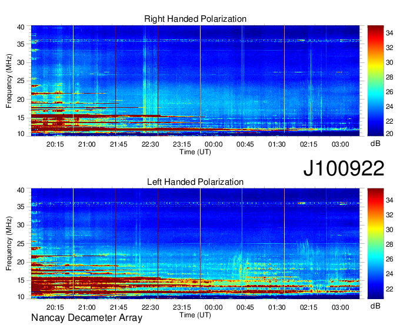Select the "Right Handed Polarization" plot title
The width and height of the screenshot is (400, 325).
click(195, 19)
